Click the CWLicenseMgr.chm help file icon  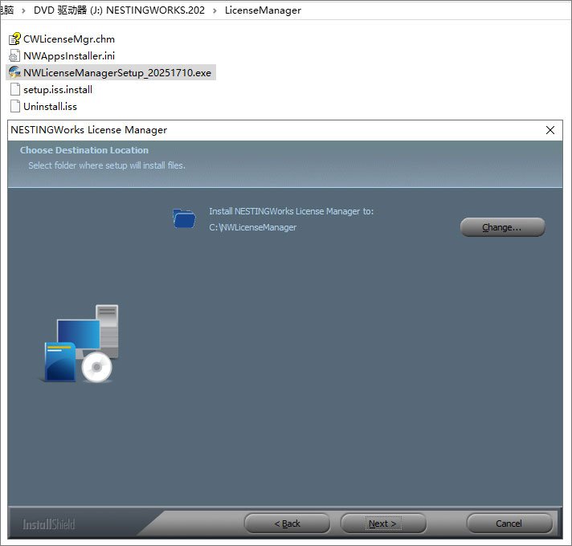tap(14, 39)
